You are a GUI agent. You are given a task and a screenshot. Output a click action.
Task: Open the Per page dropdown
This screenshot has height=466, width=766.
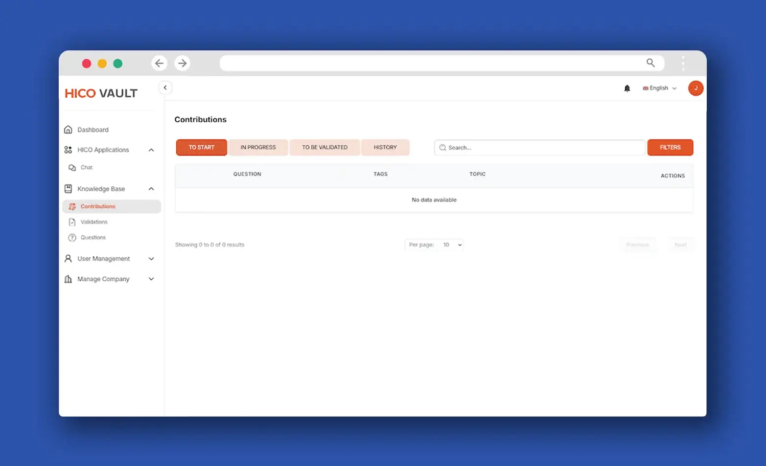tap(451, 245)
